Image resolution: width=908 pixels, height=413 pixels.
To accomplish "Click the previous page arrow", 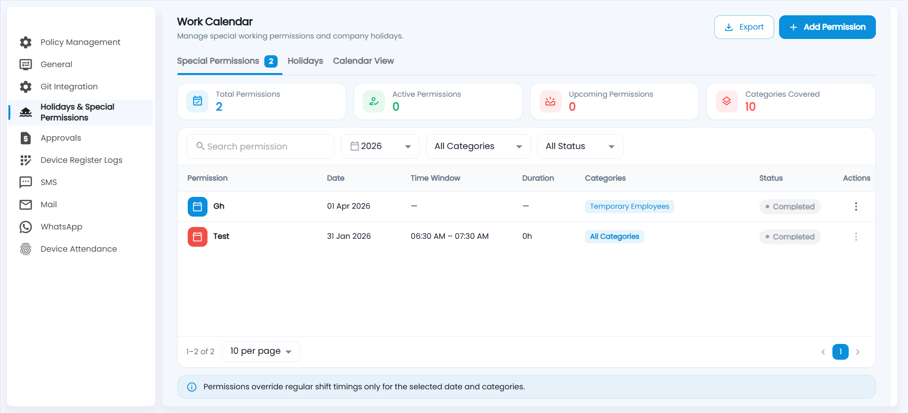I will click(x=823, y=352).
